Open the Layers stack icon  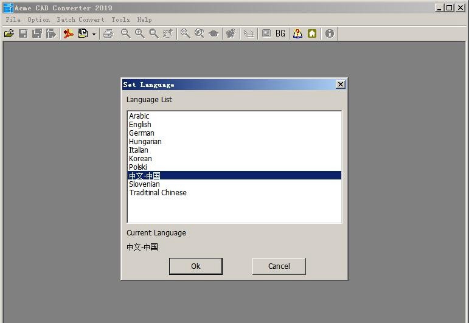249,33
